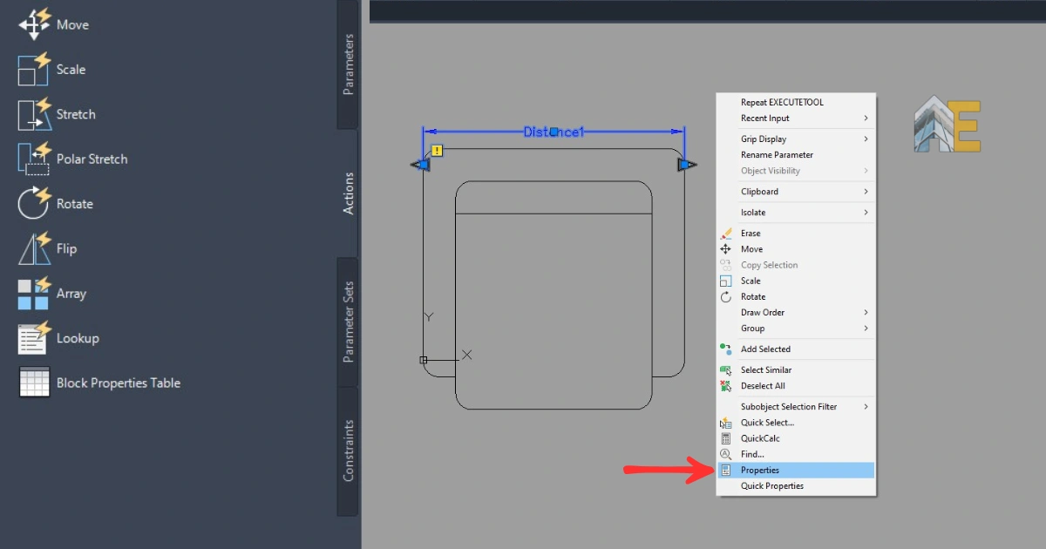Switch to the Parameters tab
1046x549 pixels.
click(348, 64)
